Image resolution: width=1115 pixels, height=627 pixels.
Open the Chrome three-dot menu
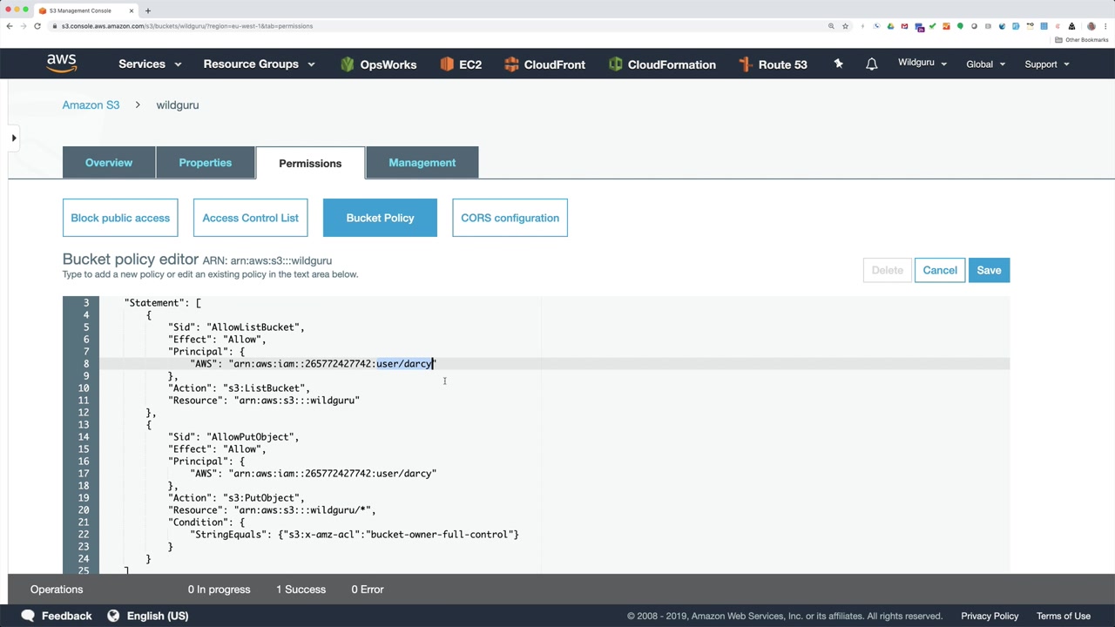point(1105,26)
